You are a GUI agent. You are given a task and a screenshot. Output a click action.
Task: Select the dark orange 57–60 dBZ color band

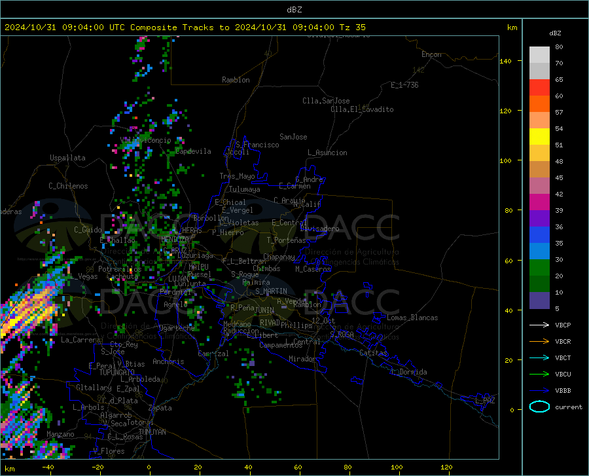click(x=539, y=104)
